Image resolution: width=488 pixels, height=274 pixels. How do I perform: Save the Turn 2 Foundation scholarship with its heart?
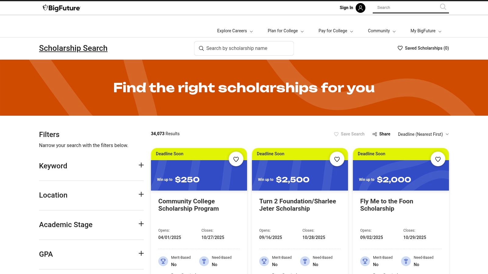click(337, 159)
